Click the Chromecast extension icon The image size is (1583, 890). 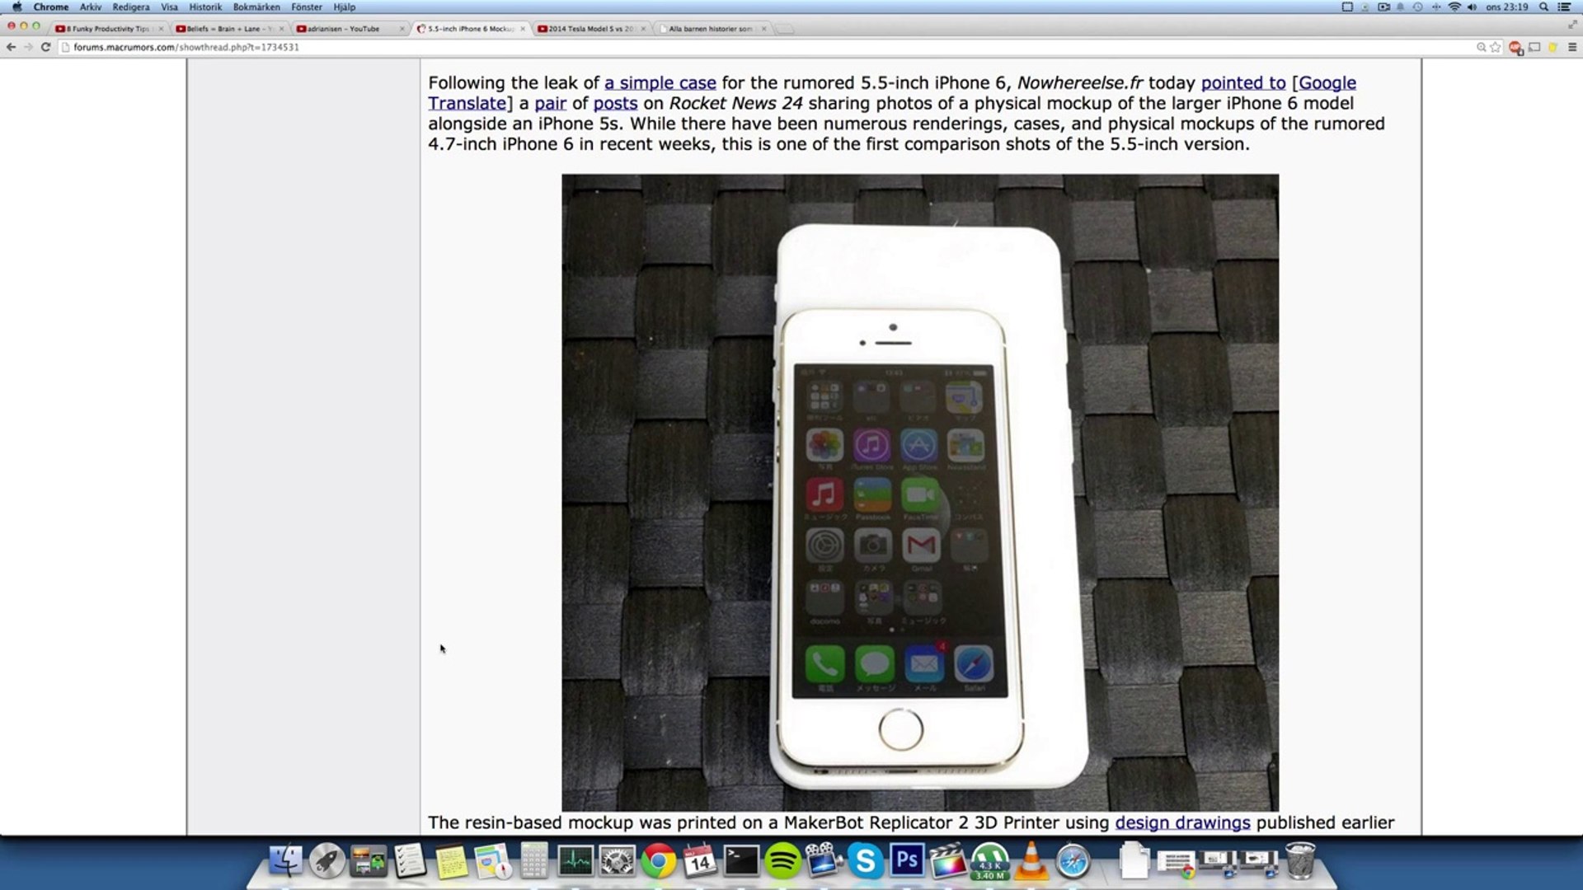1534,47
